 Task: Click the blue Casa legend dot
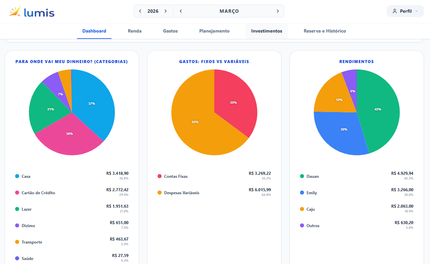[x=17, y=176]
